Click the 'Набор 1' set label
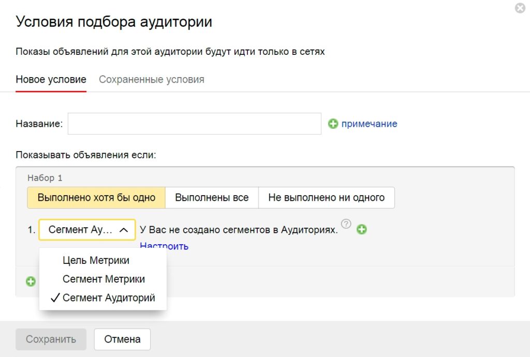 tap(45, 178)
